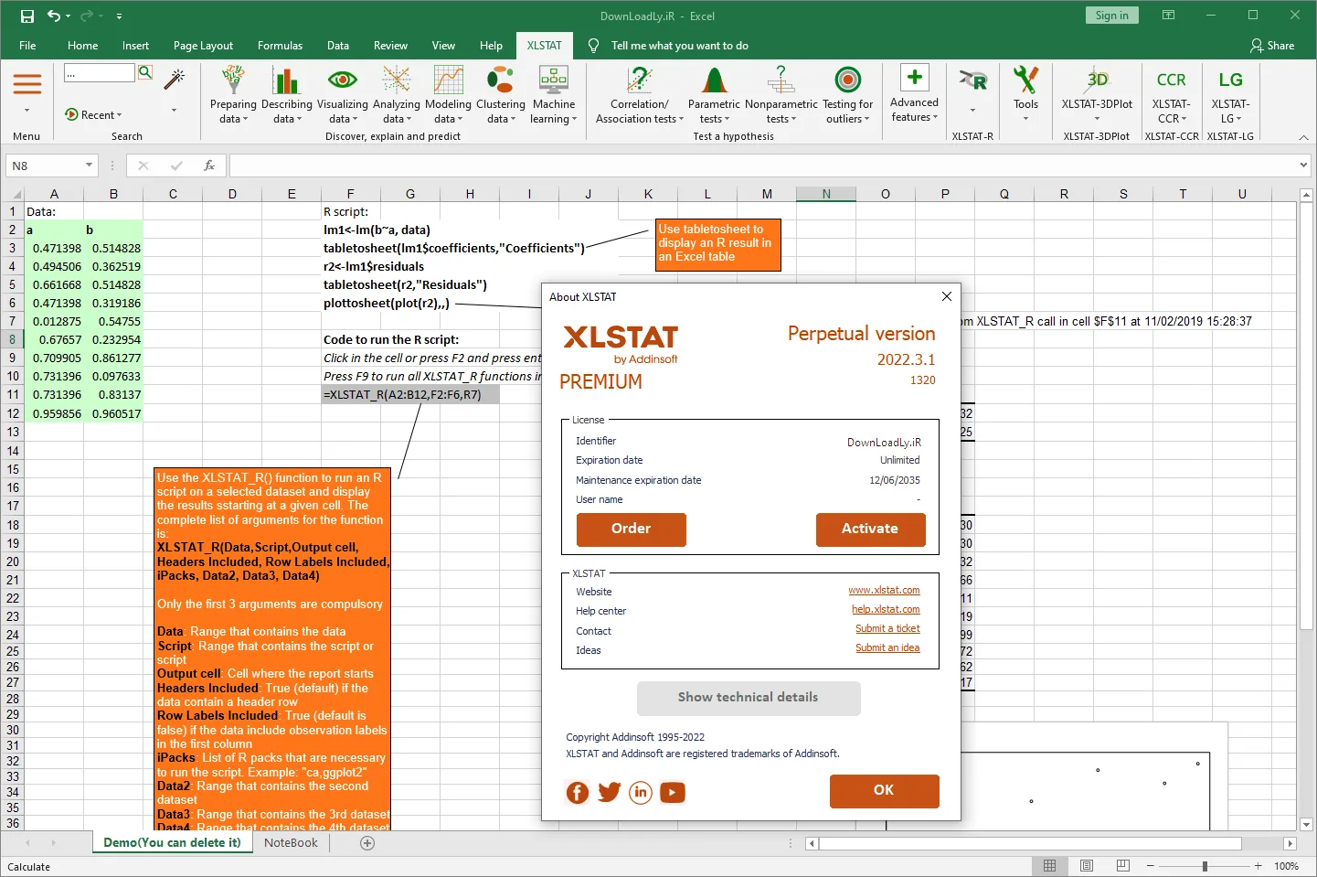Screen dimensions: 1317x877
Task: Open Describing data tools
Action: 286,95
